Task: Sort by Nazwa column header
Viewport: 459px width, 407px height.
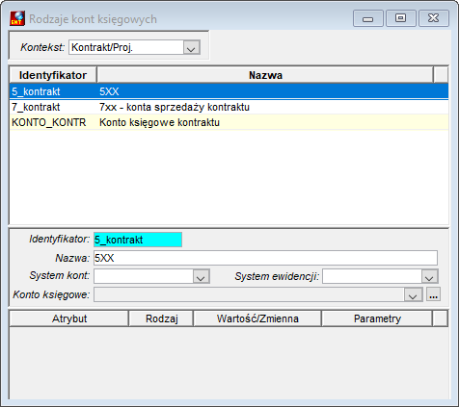Action: point(265,75)
